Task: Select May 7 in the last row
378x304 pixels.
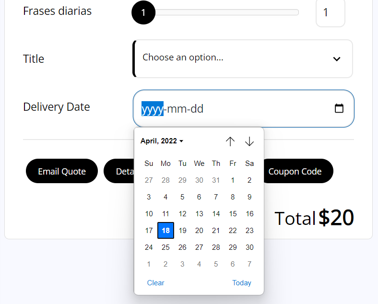Action: [x=249, y=264]
